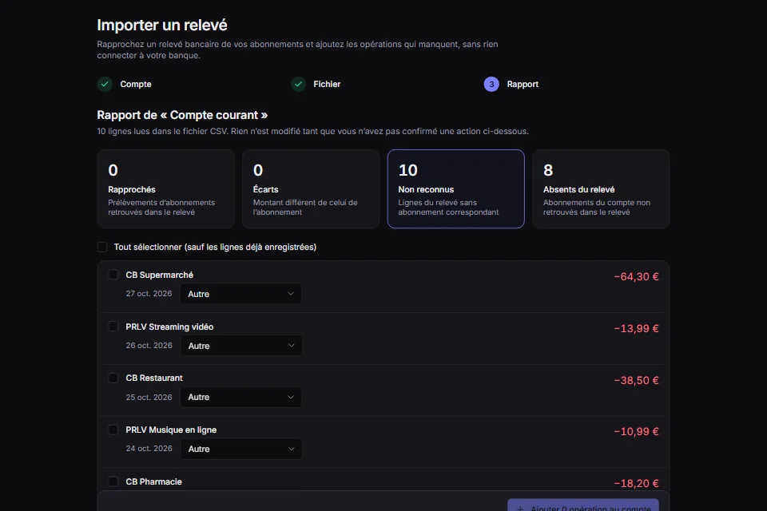This screenshot has height=511, width=767.
Task: Enable the PRLV Musique en ligne checkbox
Action: [113, 430]
